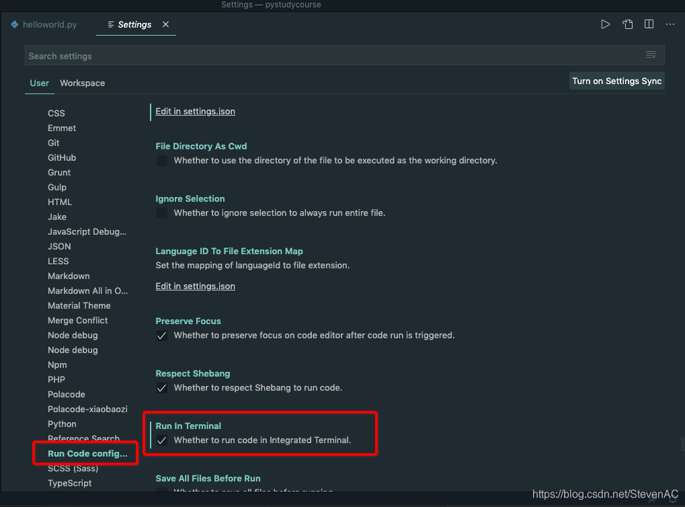Focus the Search settings field
The width and height of the screenshot is (685, 507).
[x=344, y=56]
